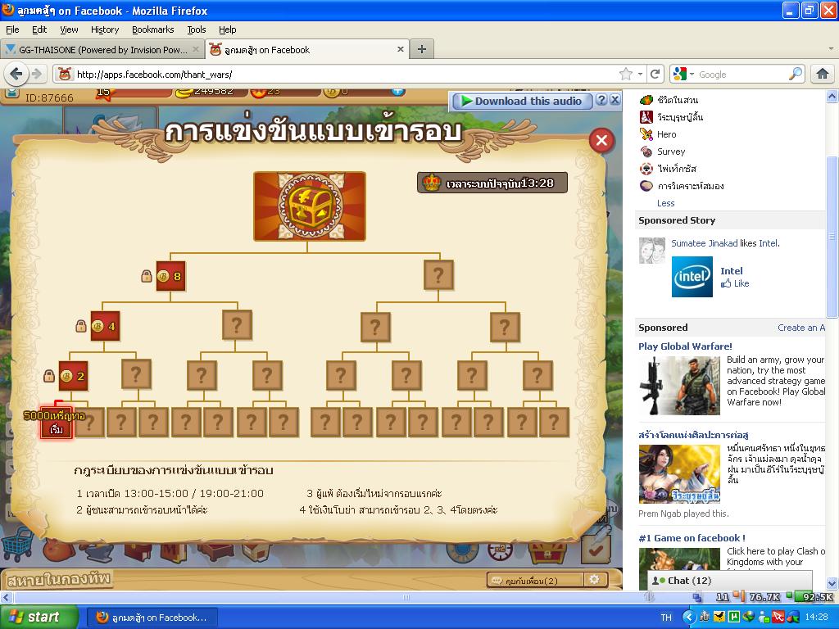839x629 pixels.
Task: Click the forward navigation arrow
Action: pyautogui.click(x=36, y=74)
